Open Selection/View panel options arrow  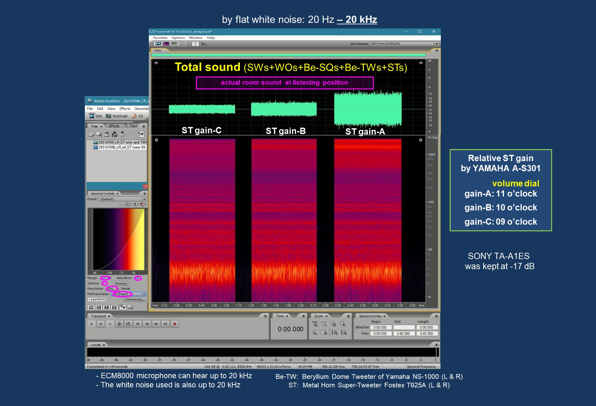point(436,316)
